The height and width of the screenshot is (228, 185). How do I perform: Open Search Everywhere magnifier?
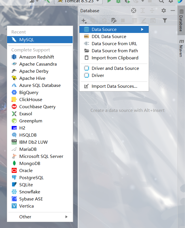coord(161,1)
